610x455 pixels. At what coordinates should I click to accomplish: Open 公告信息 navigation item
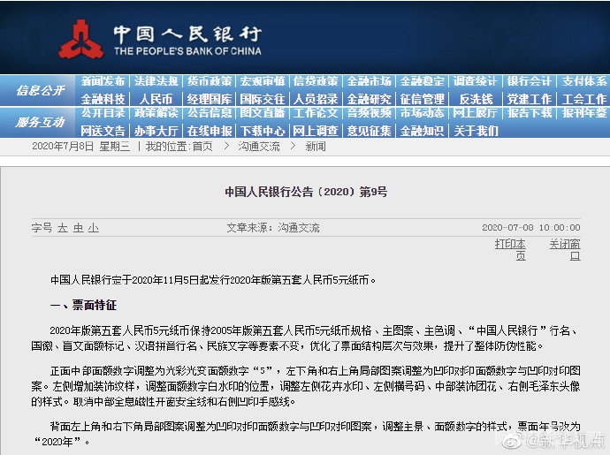(x=210, y=113)
